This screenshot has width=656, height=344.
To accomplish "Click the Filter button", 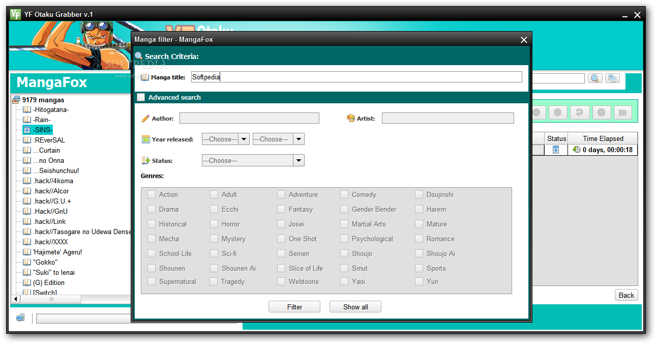I will pos(294,307).
